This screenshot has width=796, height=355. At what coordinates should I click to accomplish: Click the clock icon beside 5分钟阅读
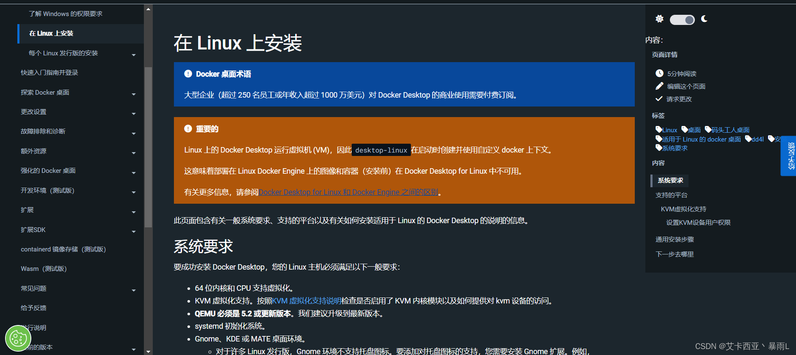[x=659, y=73]
